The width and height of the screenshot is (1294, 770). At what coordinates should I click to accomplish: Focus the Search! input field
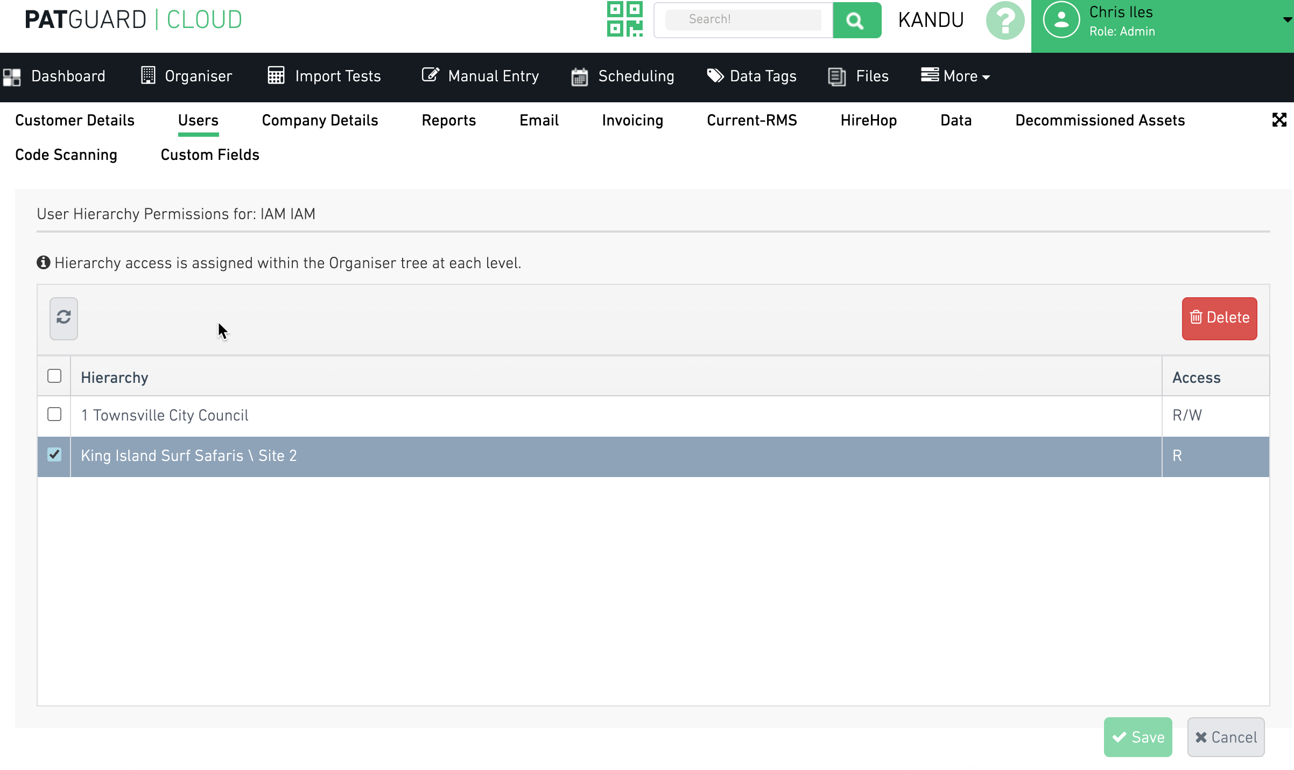[x=743, y=20]
